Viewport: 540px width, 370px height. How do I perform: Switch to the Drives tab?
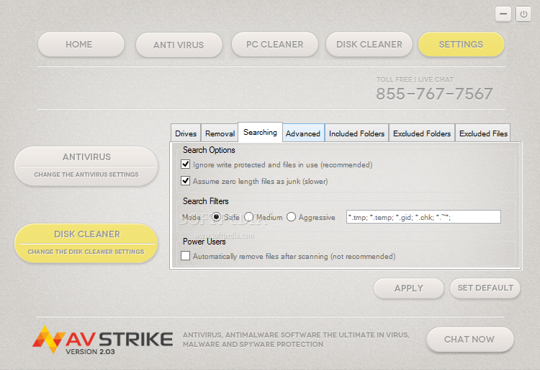click(186, 133)
